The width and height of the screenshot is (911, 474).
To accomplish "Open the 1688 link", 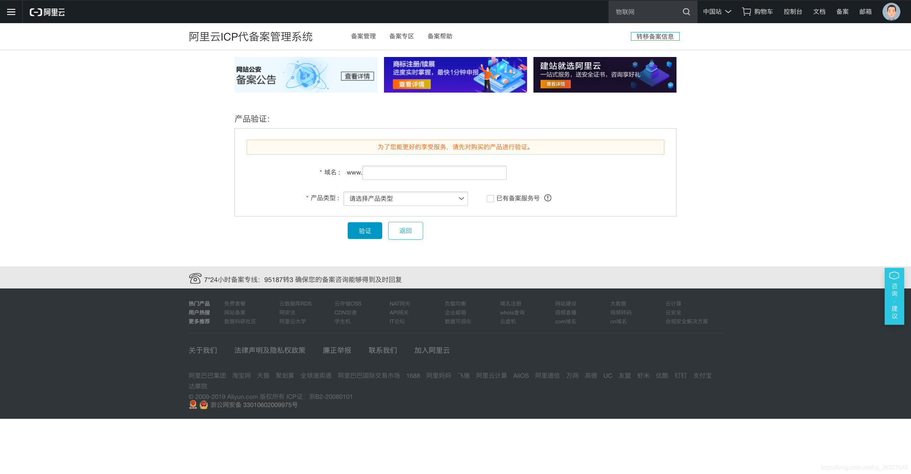I will click(413, 375).
